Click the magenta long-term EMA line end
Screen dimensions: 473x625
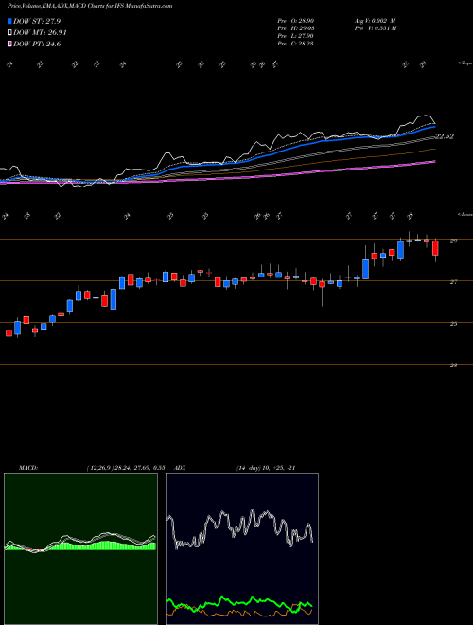click(433, 162)
